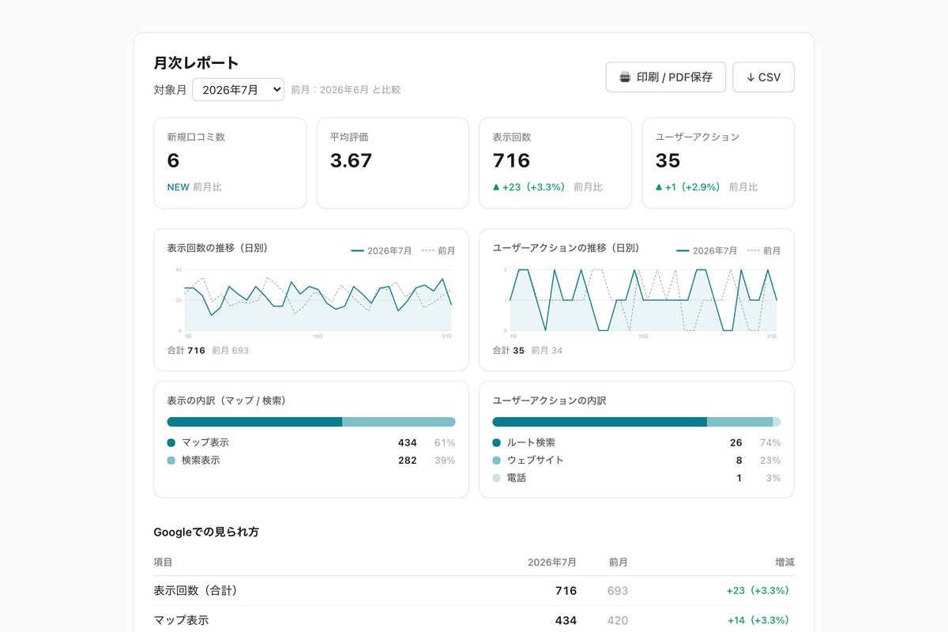Image resolution: width=948 pixels, height=632 pixels.
Task: Click the 月次レポート page title
Action: (196, 62)
